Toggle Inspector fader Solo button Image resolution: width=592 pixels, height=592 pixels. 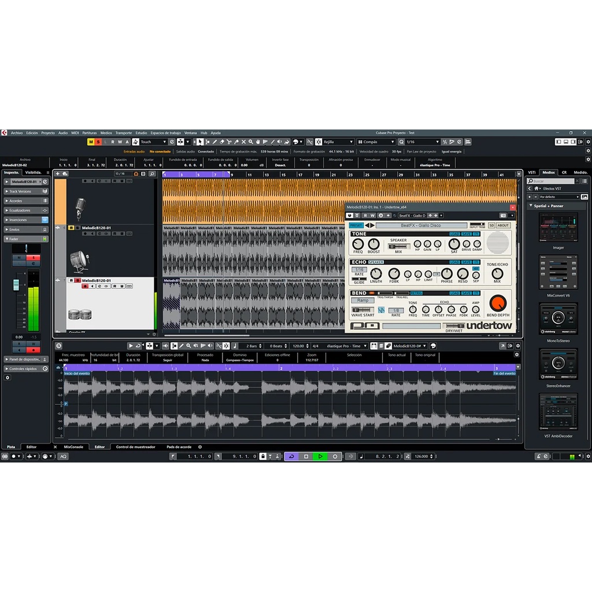point(33,257)
